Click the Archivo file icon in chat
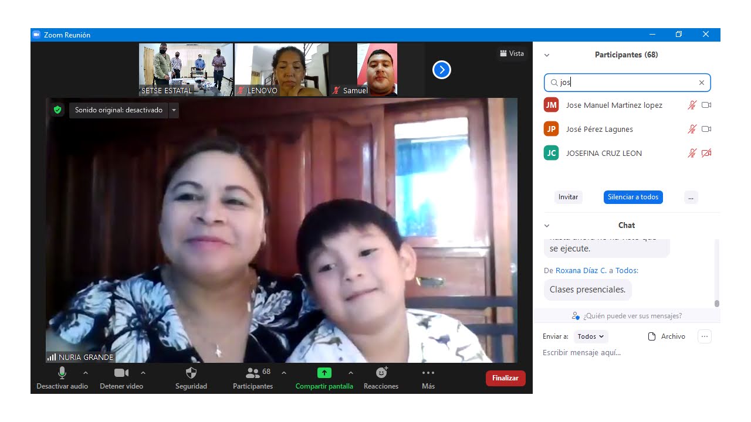Image resolution: width=751 pixels, height=422 pixels. [x=651, y=336]
